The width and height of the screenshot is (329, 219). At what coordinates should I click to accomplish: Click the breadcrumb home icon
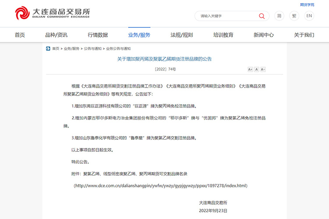click(x=48, y=49)
